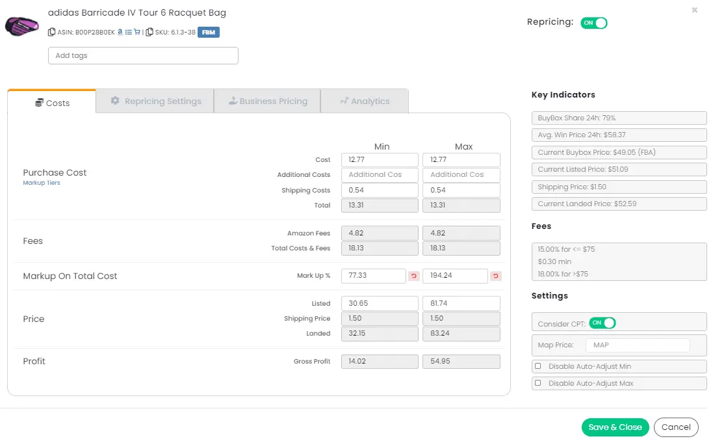713x441 pixels.
Task: Click the Save & Close button
Action: click(616, 427)
